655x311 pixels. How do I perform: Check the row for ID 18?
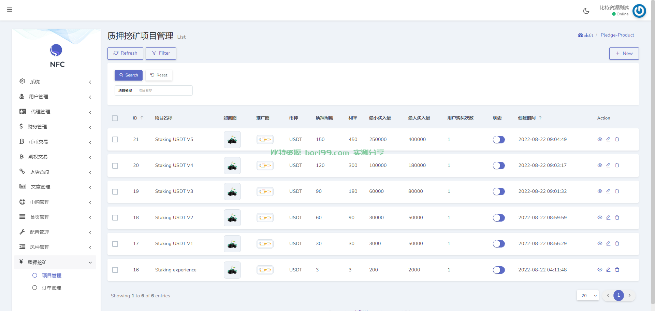coord(115,218)
